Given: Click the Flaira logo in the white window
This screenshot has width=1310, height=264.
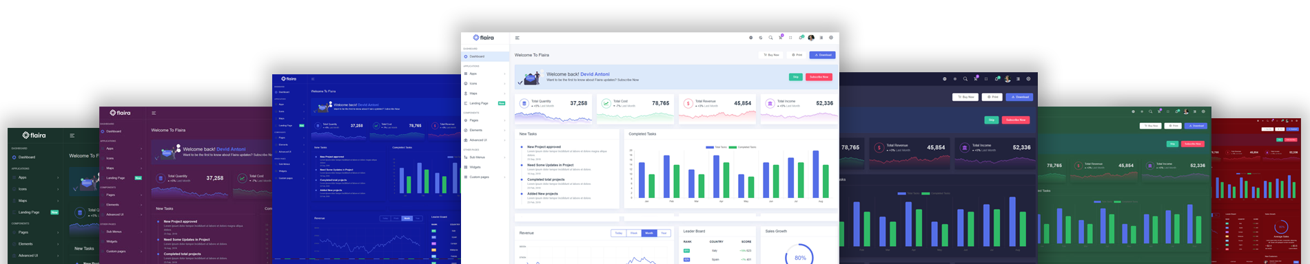Looking at the screenshot, I should coord(484,38).
